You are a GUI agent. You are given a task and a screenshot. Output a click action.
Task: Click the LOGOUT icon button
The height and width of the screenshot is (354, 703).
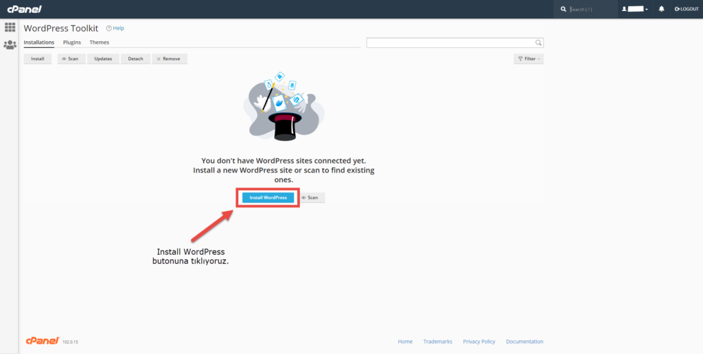(x=687, y=9)
